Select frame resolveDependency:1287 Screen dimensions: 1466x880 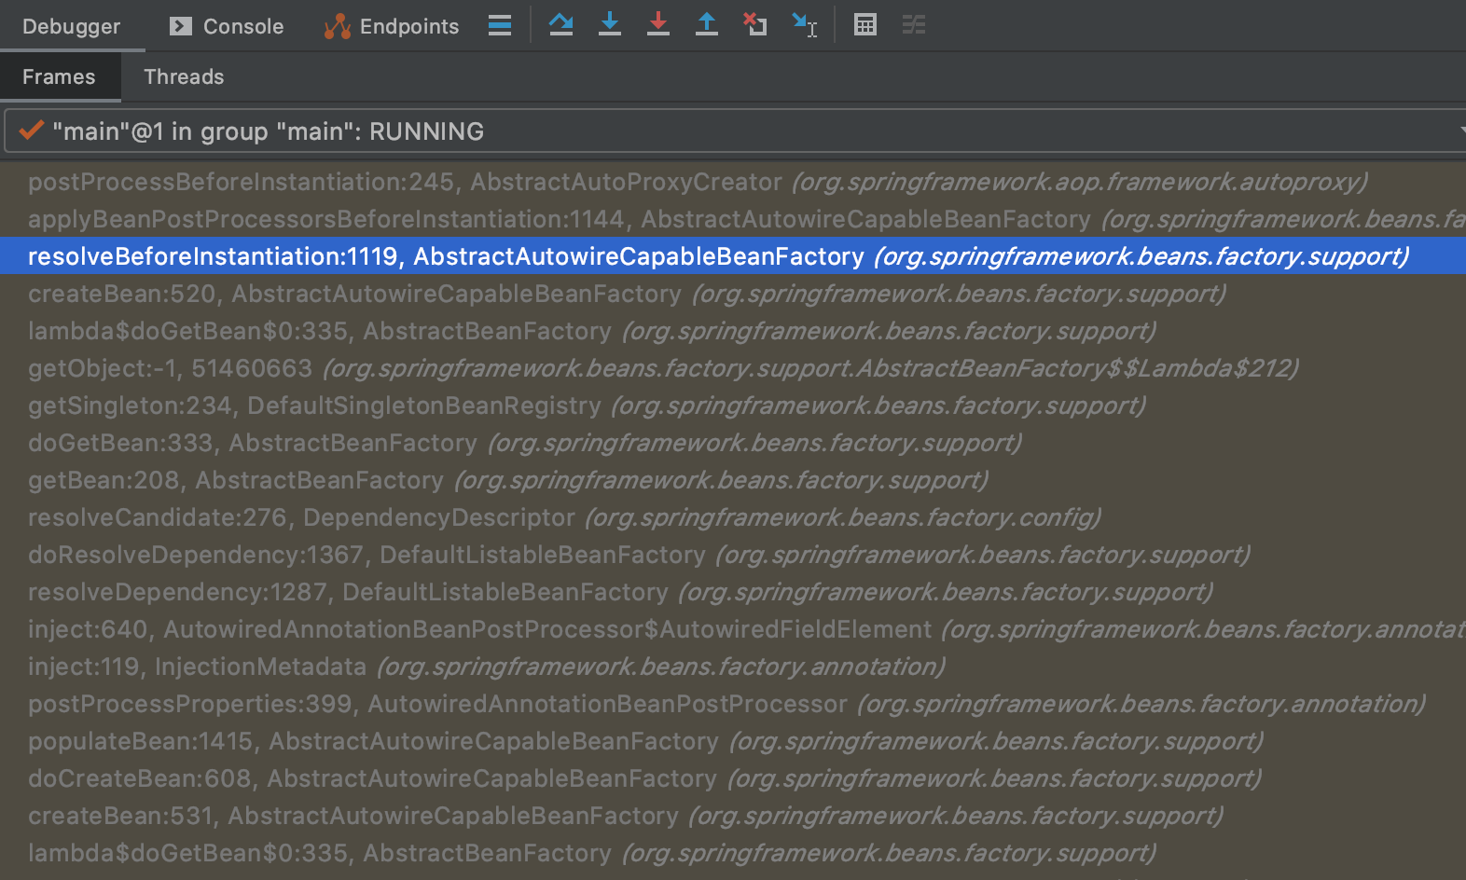point(733,592)
